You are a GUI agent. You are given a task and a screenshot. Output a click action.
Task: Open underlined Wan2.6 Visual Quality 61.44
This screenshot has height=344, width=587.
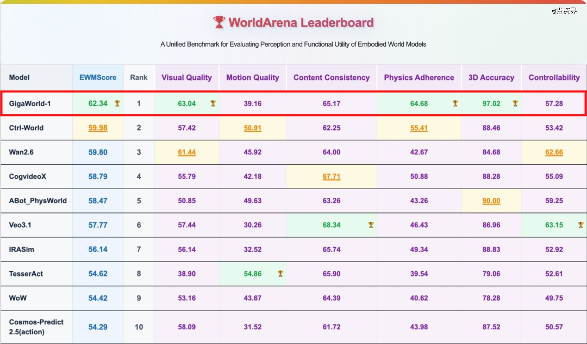(x=186, y=153)
